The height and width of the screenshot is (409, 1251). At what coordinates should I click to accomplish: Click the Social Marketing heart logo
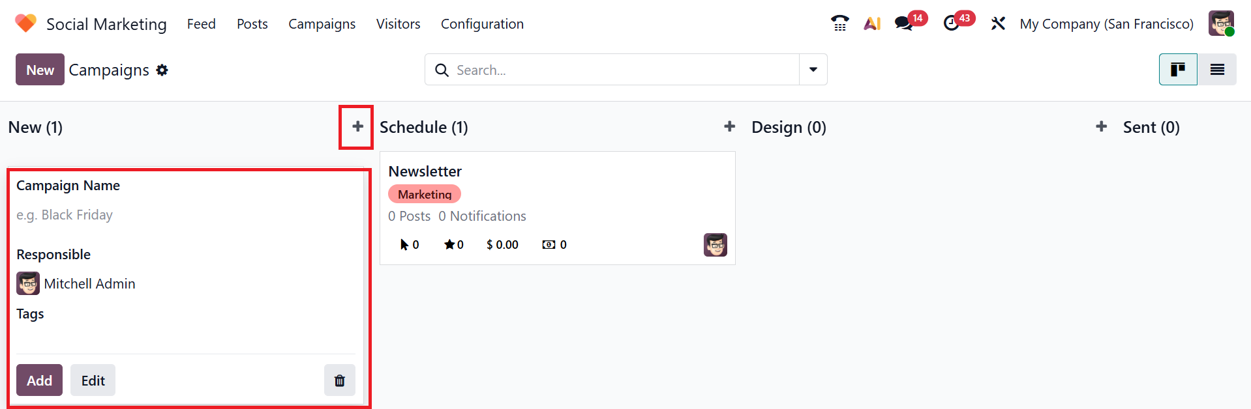click(25, 23)
